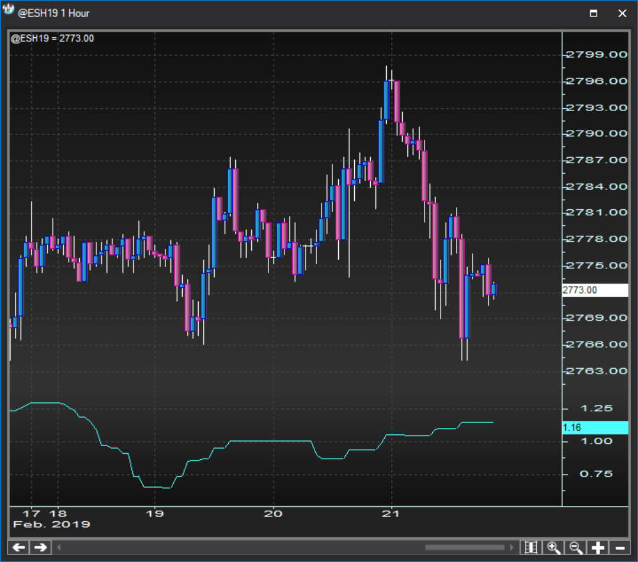Click the bar spacing icon in bottom toolbar
Screen dimensions: 638x562
[x=531, y=547]
